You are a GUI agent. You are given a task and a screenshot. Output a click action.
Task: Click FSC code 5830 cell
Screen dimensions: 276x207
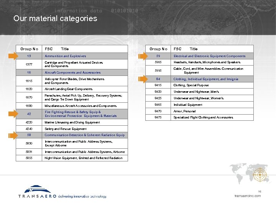pyautogui.click(x=29, y=143)
